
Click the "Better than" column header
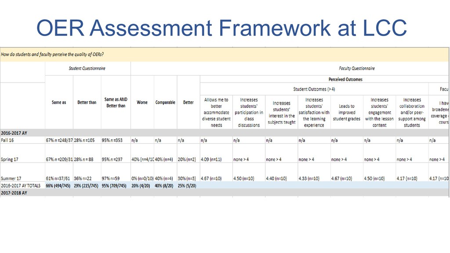click(x=87, y=102)
